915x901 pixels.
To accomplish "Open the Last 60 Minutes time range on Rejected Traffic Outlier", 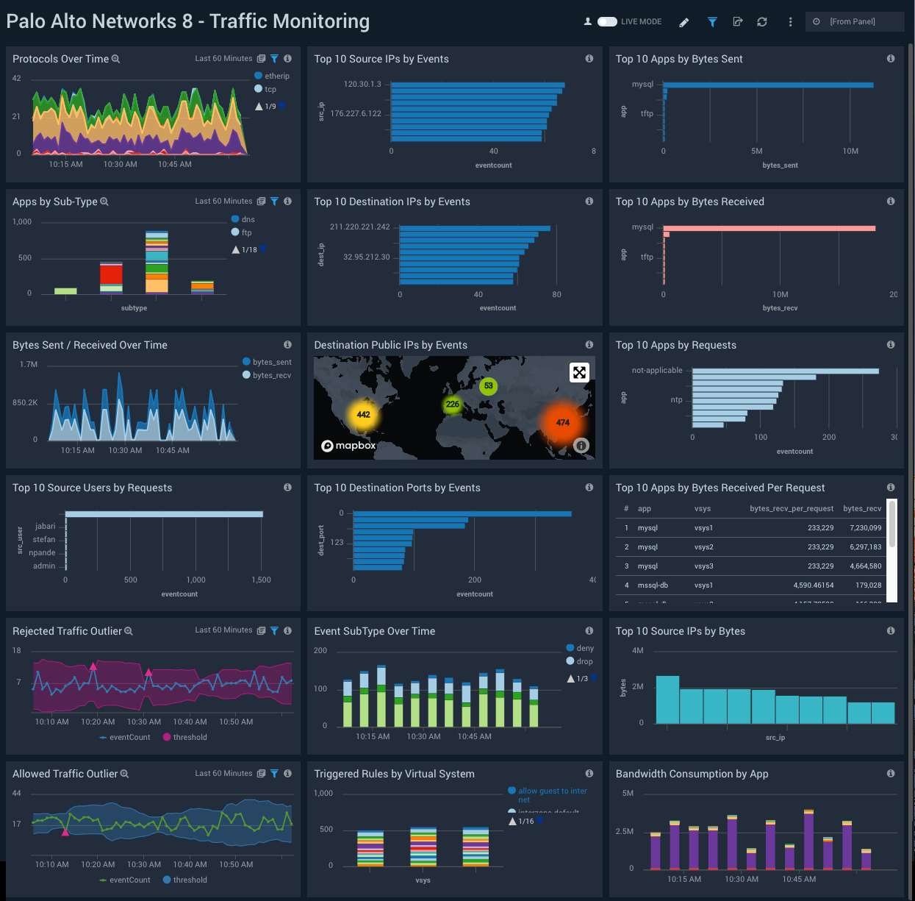I will pos(223,630).
